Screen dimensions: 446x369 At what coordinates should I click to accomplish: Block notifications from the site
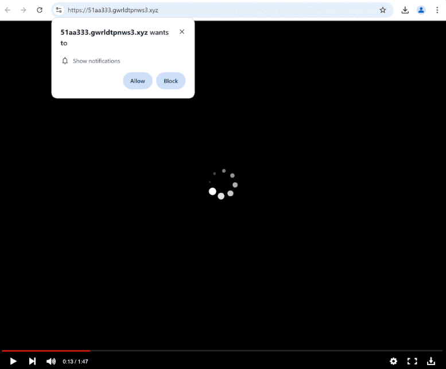tap(170, 81)
